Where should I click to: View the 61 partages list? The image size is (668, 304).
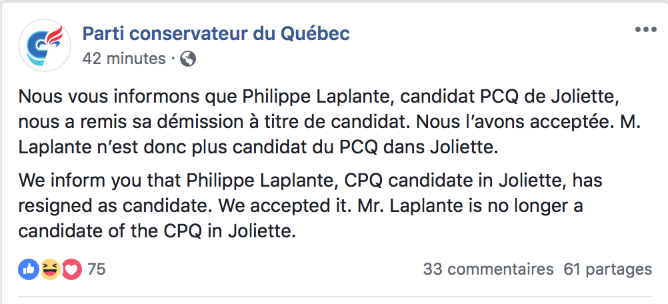607,269
